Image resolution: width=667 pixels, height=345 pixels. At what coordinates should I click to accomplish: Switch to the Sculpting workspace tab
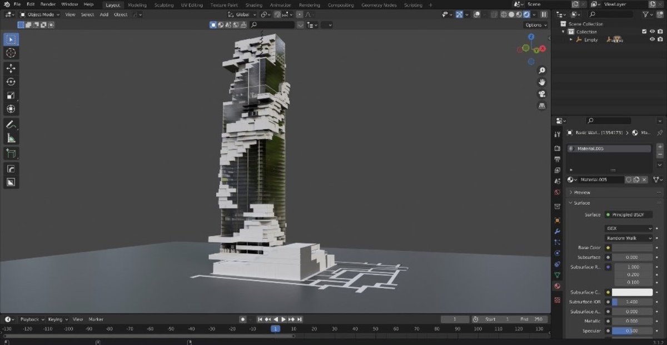(163, 5)
